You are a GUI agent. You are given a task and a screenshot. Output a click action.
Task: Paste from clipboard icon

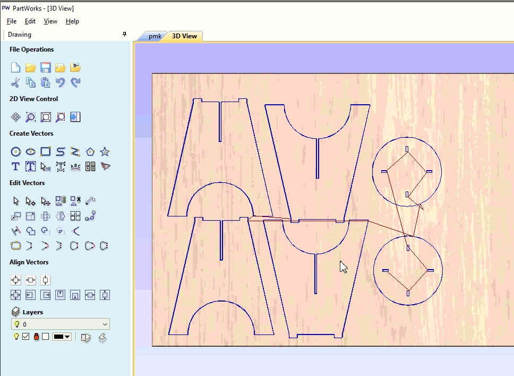tap(46, 82)
